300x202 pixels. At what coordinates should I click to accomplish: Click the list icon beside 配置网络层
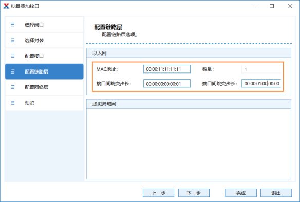(13, 87)
